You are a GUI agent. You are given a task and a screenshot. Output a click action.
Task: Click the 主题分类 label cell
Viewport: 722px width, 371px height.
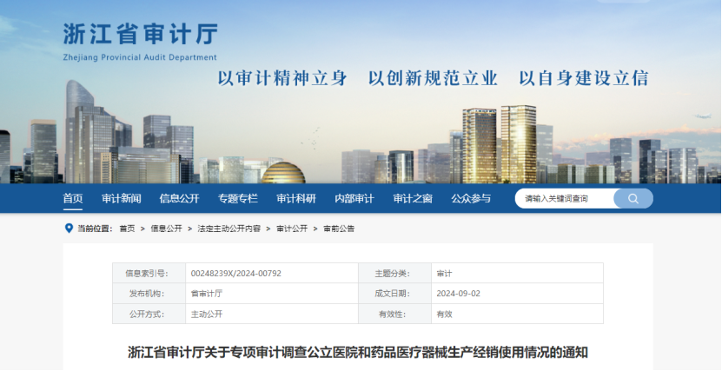[x=395, y=274]
